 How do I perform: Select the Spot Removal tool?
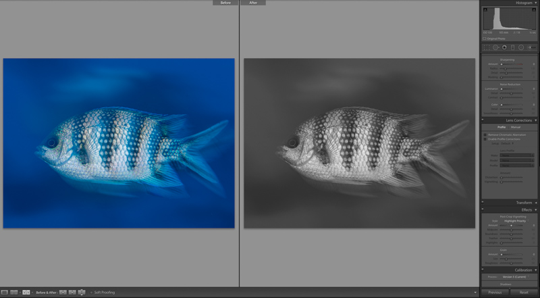495,47
